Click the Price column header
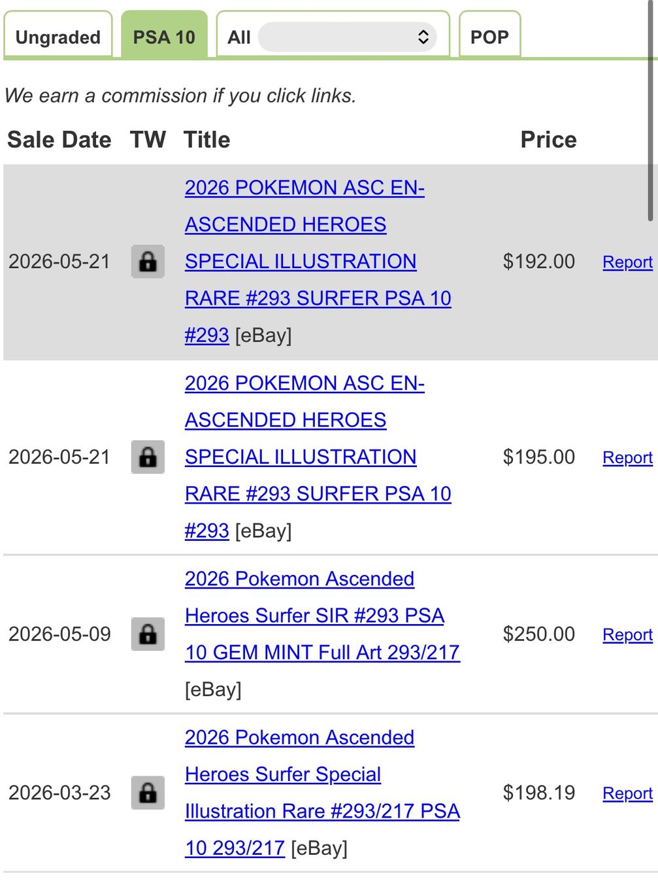Viewport: 658px width, 883px height. 548,140
